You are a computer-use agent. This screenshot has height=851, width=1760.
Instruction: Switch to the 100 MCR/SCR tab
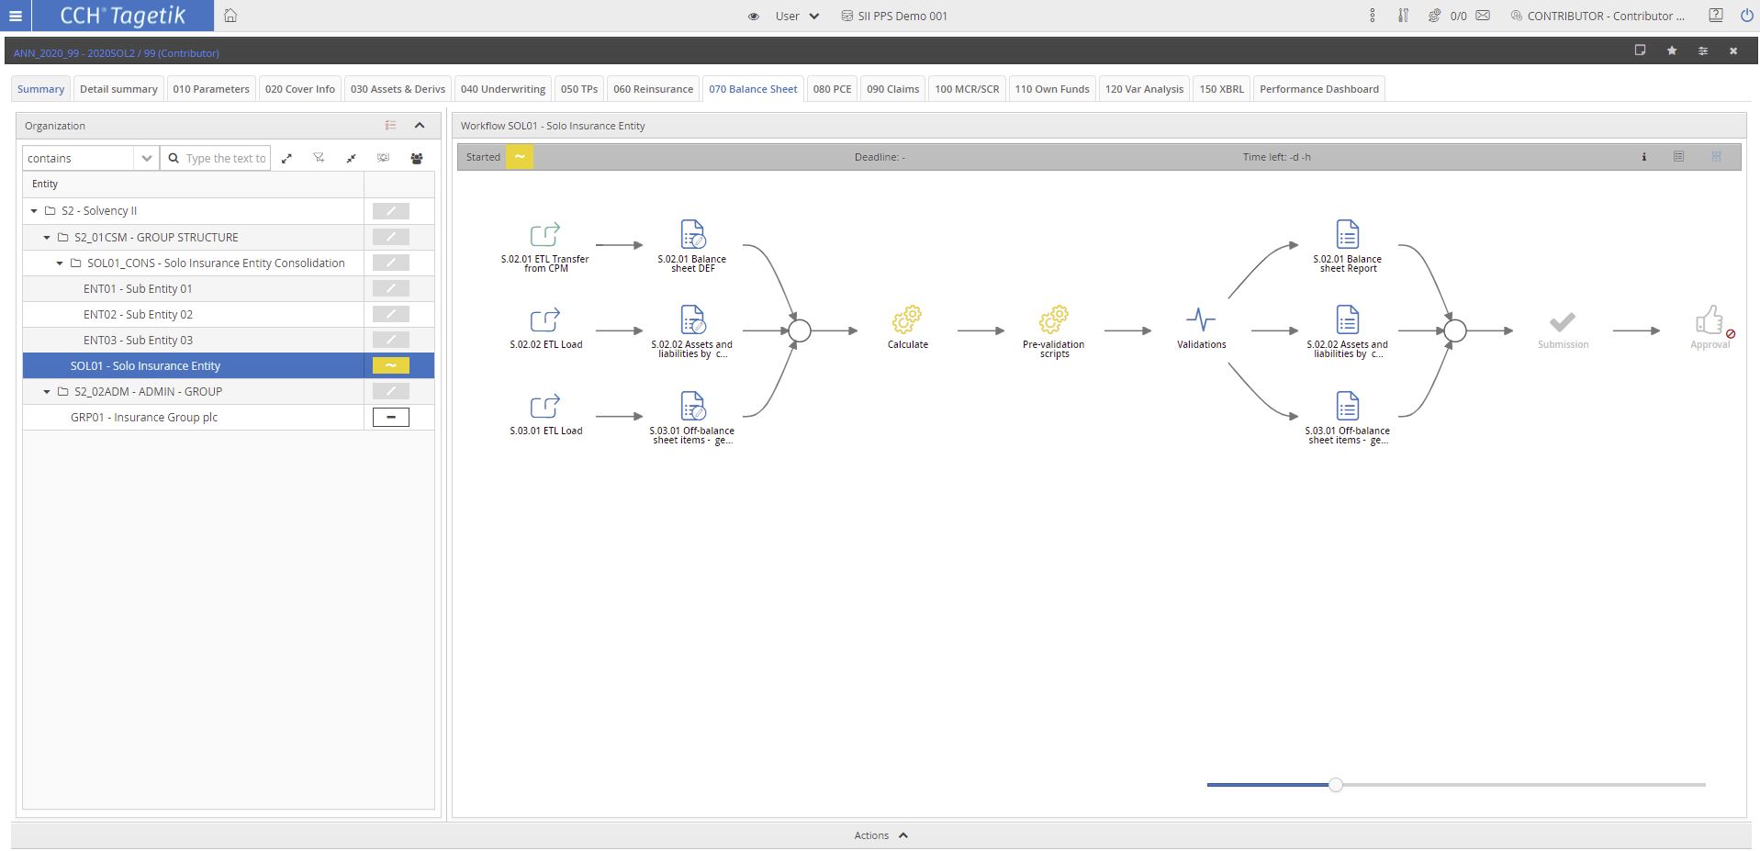click(x=967, y=89)
